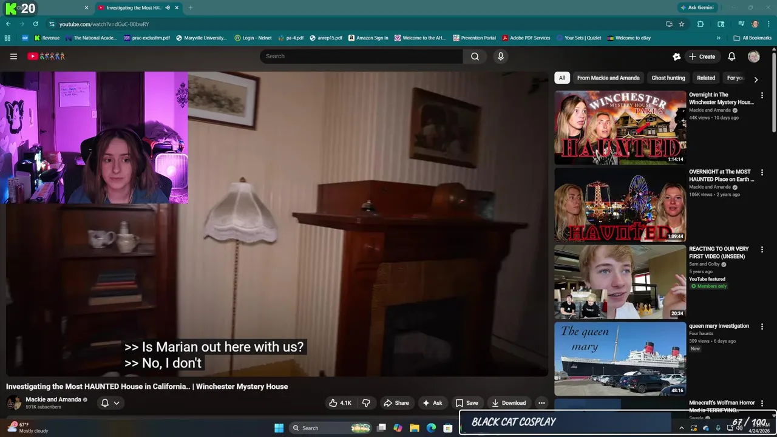Toggle notification bell for Mackie and Amanda
Viewport: 777px width, 437px height.
click(x=105, y=403)
